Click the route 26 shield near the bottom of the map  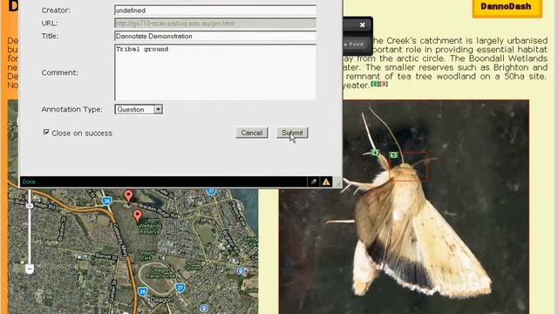tap(142, 292)
